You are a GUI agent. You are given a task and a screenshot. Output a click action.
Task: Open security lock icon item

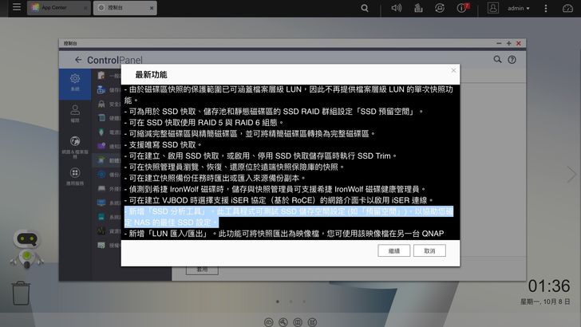point(101,104)
